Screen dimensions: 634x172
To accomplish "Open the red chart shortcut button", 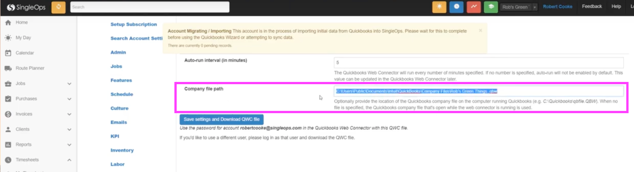I will [x=474, y=7].
